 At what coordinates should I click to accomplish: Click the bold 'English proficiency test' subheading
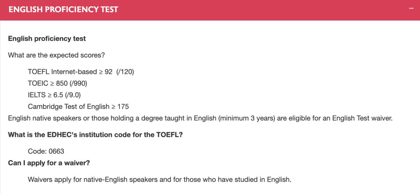[x=47, y=38]
